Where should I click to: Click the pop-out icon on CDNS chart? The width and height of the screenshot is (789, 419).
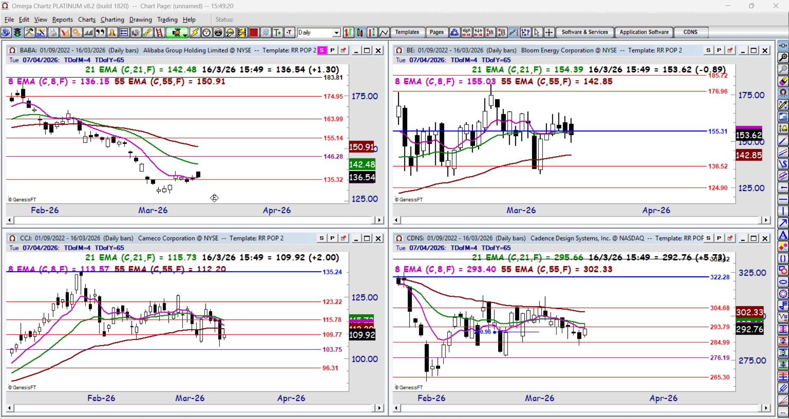coord(730,238)
